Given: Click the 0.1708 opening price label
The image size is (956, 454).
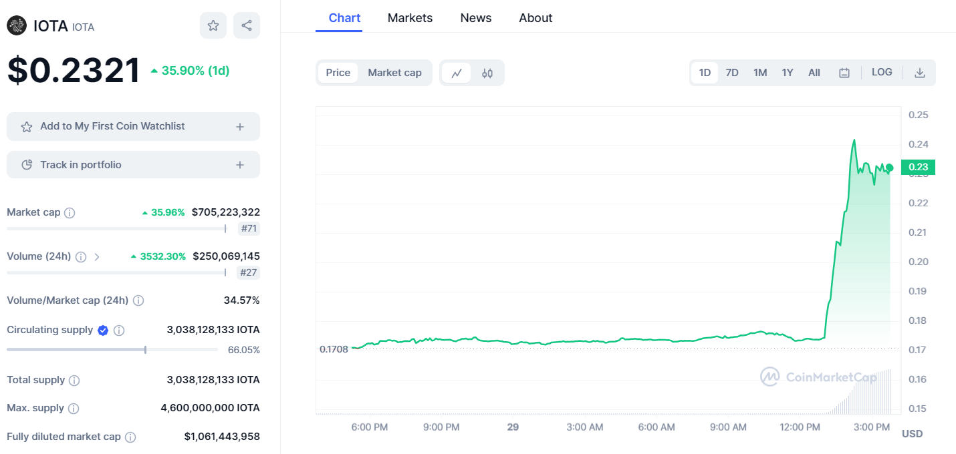Looking at the screenshot, I should click(x=334, y=349).
